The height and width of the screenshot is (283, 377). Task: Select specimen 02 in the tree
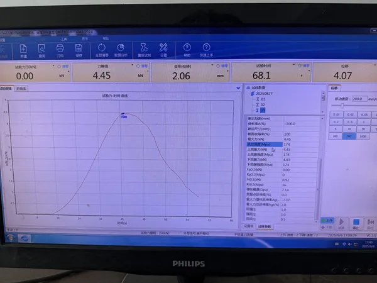coord(261,104)
